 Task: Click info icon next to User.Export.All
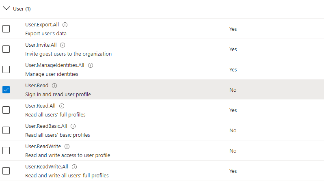pos(65,25)
